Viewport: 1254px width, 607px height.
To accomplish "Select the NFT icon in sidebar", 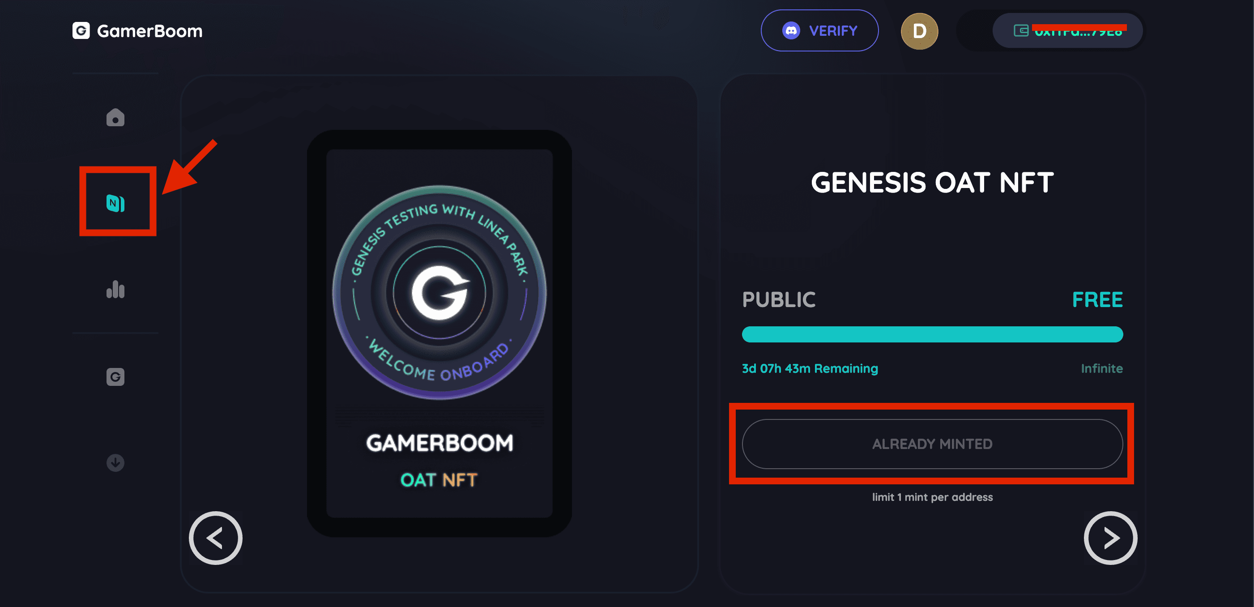I will (x=115, y=203).
